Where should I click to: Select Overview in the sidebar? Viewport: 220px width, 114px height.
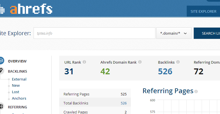pyautogui.click(x=17, y=61)
